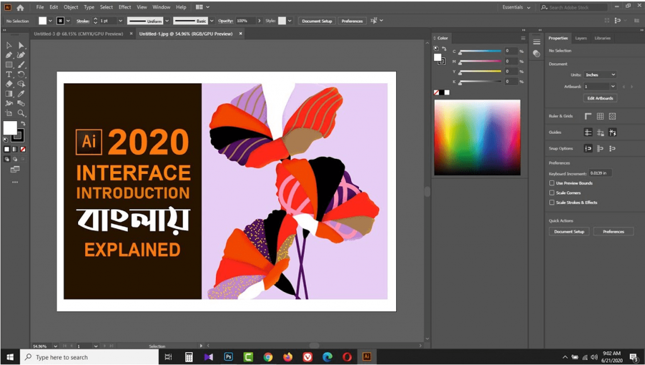Open the zoom level dropdown at 54.96%
The width and height of the screenshot is (645, 365).
pos(55,346)
